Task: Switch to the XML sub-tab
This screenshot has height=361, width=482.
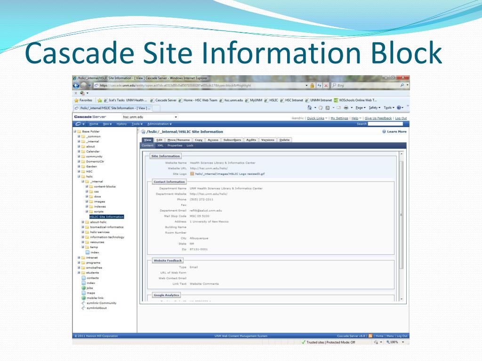Action: [160, 146]
